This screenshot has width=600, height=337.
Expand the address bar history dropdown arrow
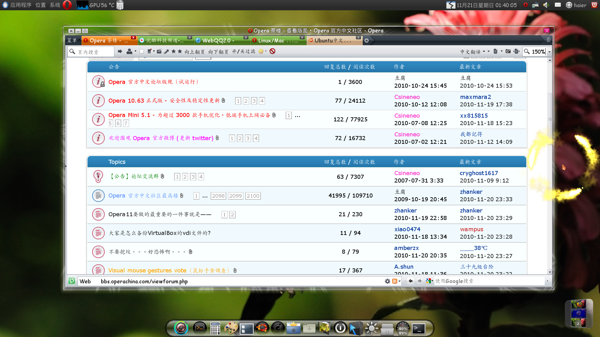(x=399, y=281)
